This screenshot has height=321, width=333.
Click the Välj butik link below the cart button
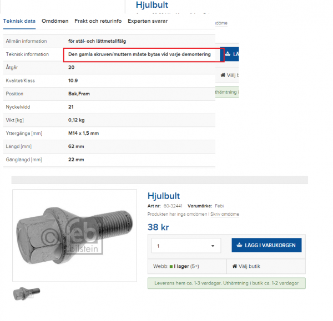[247, 266]
